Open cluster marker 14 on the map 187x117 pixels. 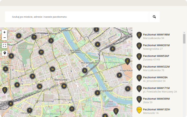[52, 69]
